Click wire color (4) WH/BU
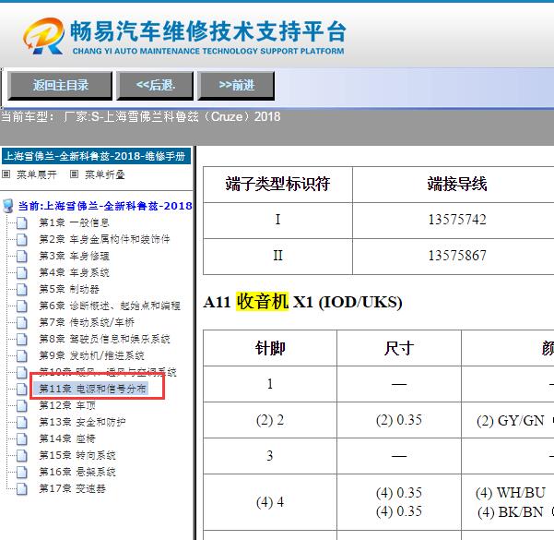This screenshot has width=554, height=540. (x=511, y=493)
